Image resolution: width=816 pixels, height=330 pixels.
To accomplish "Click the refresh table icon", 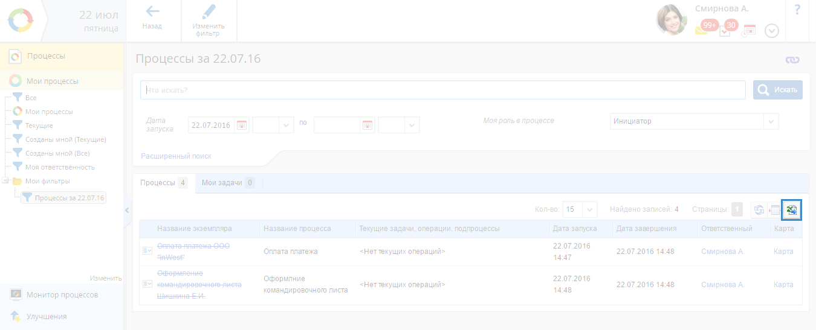I will 758,210.
